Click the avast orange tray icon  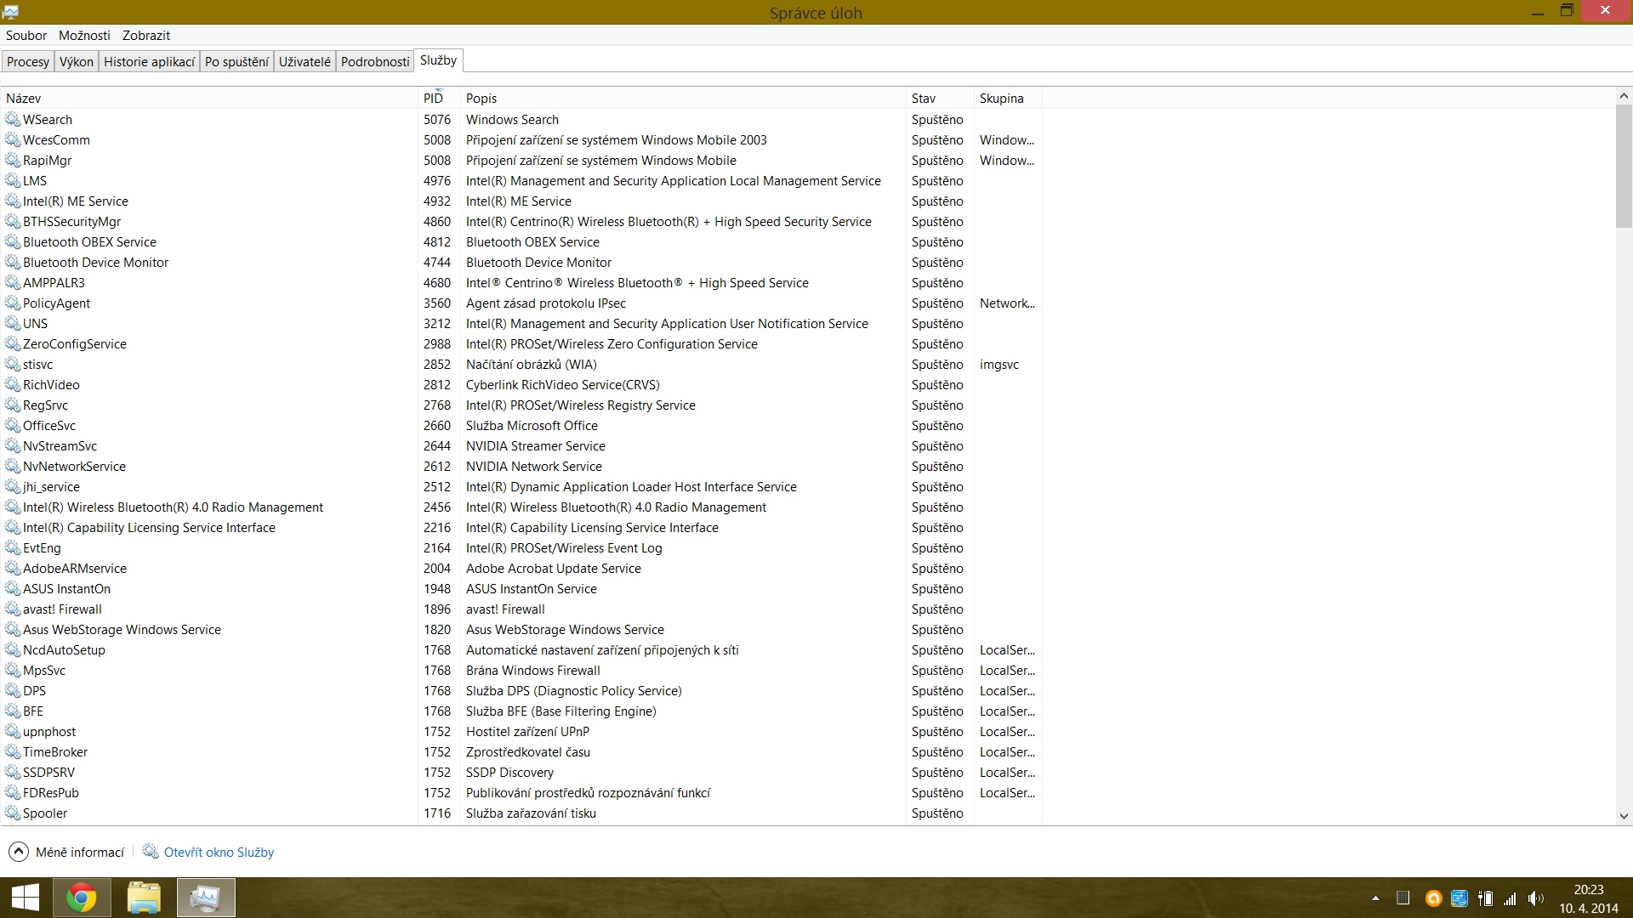(x=1433, y=898)
